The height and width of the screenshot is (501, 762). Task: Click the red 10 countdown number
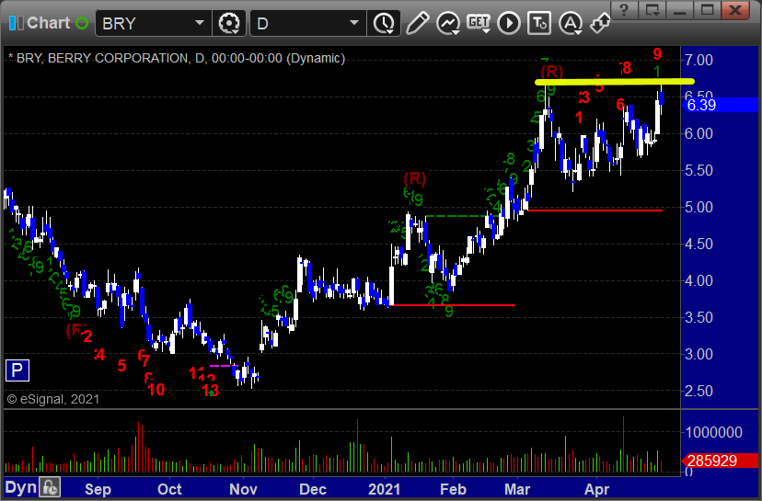coord(156,390)
